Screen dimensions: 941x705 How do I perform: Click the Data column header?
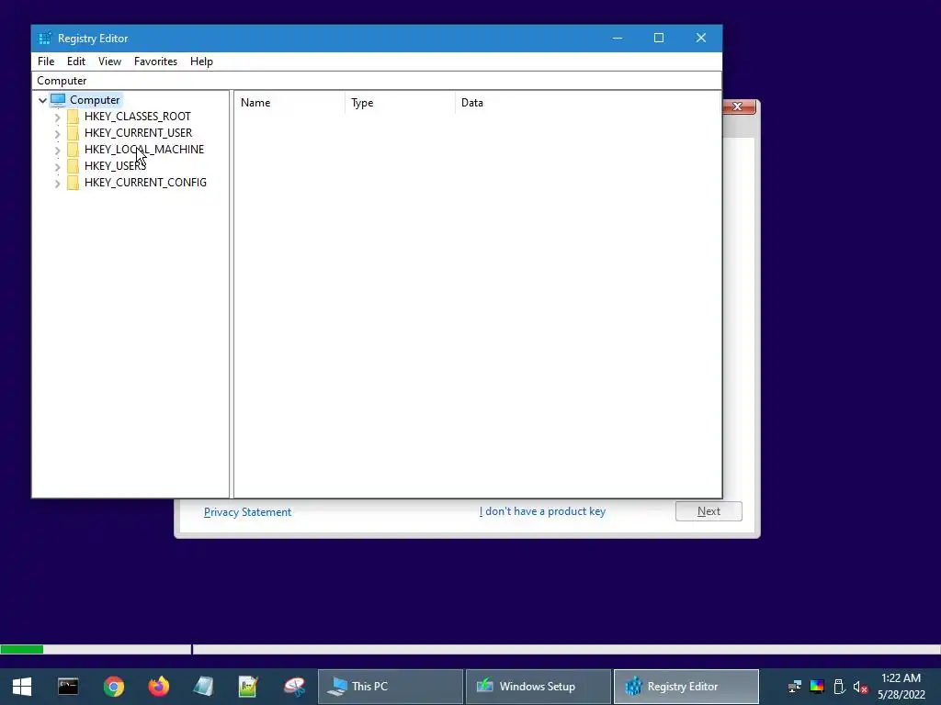point(588,103)
